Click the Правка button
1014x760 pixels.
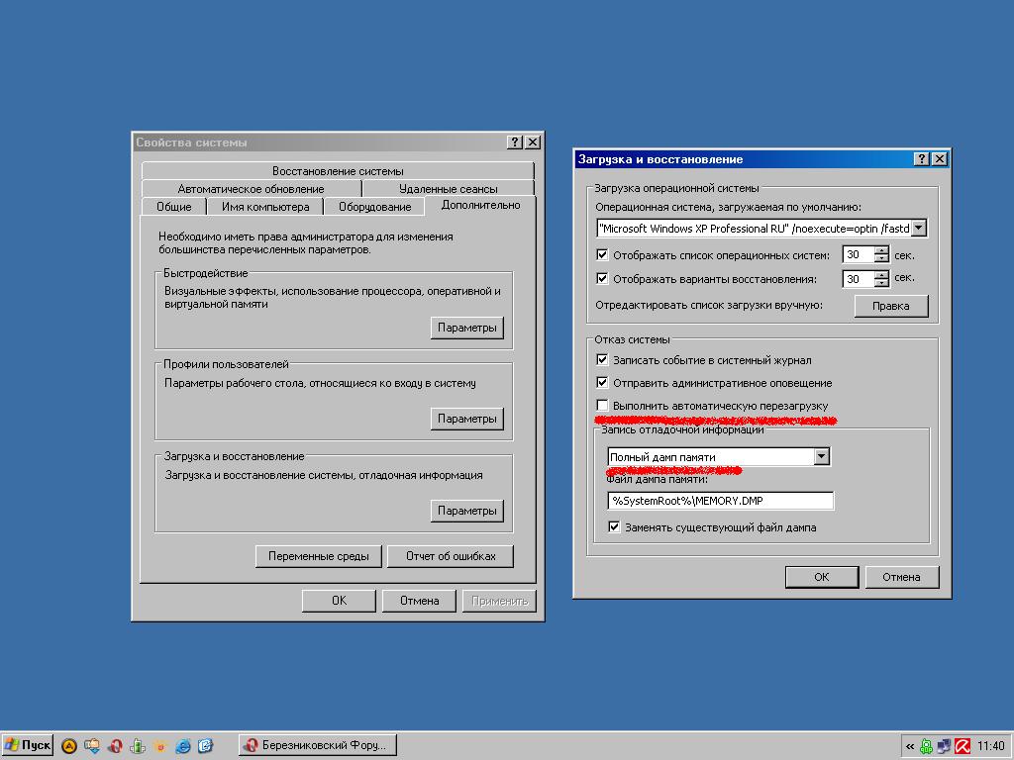[x=890, y=306]
